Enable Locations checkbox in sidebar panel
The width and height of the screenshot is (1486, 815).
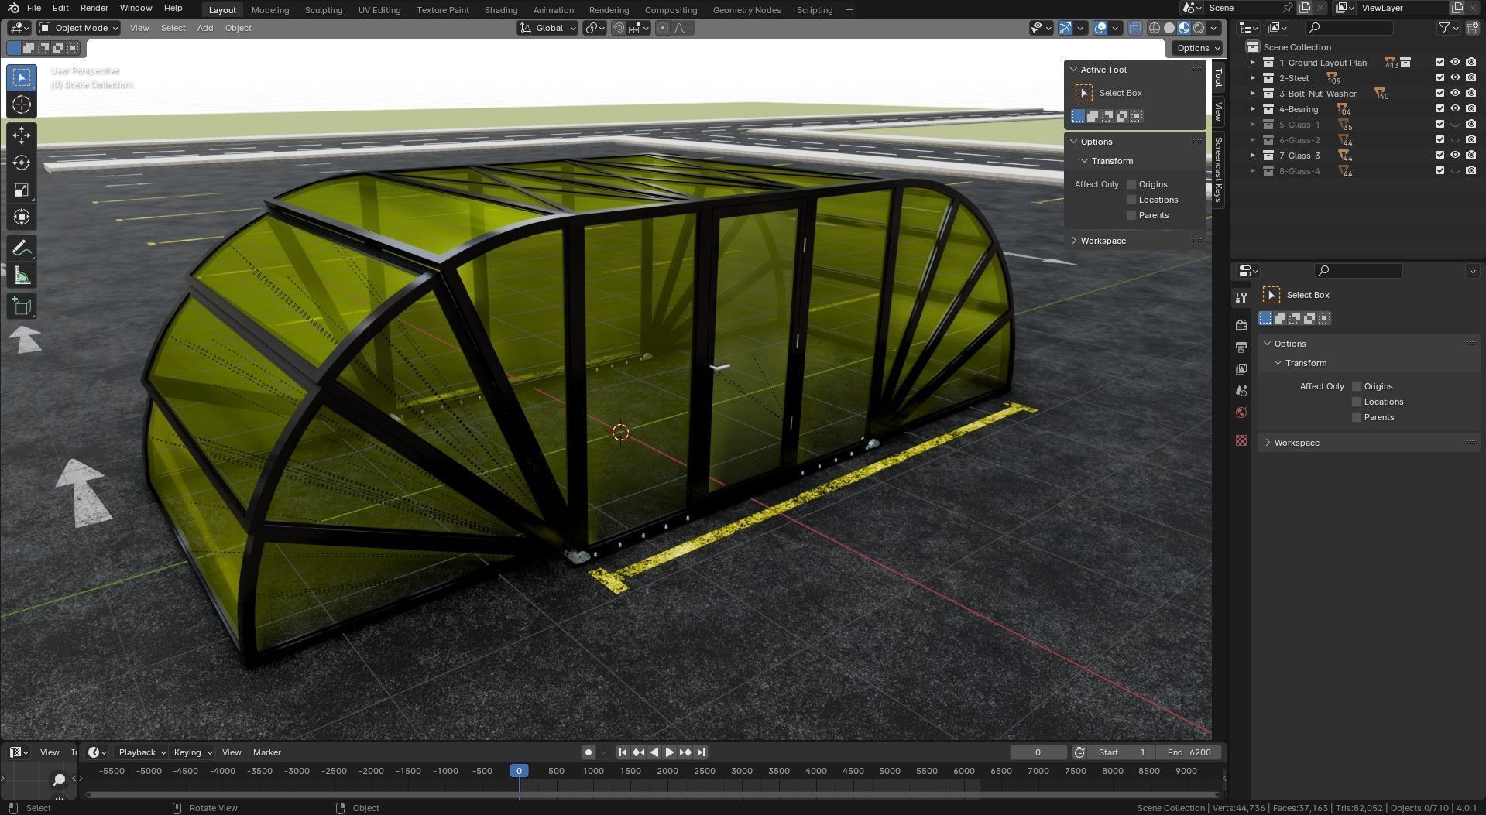tap(1131, 200)
